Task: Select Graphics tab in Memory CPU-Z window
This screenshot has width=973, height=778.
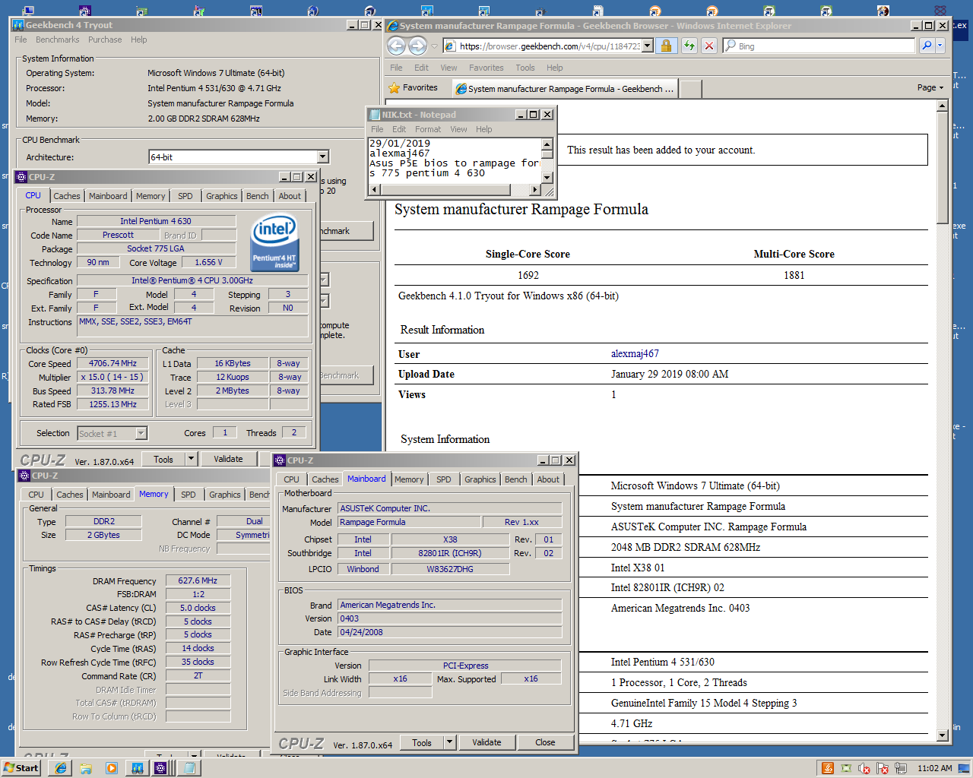Action: pyautogui.click(x=225, y=495)
